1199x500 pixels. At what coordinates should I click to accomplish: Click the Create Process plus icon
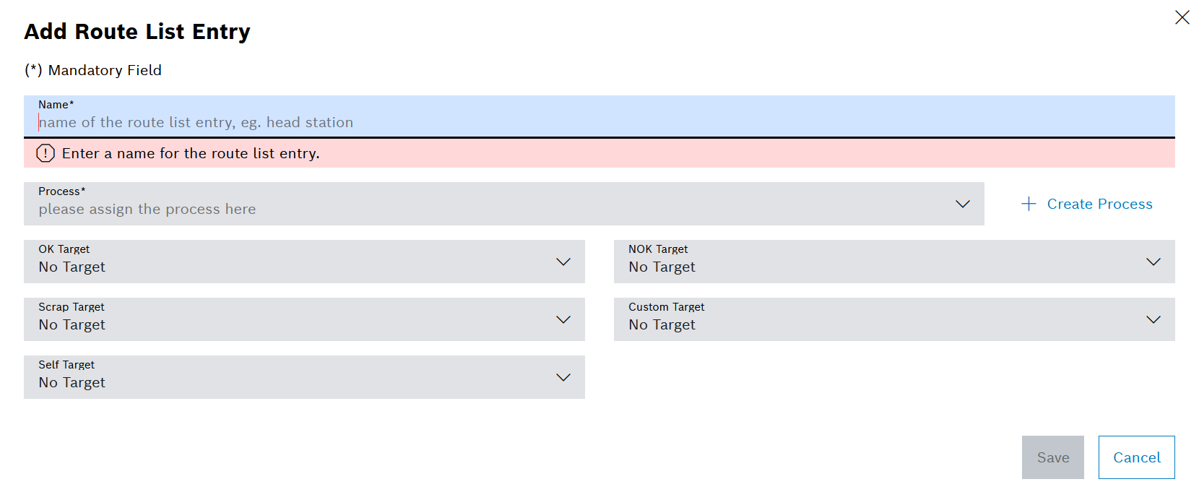click(1028, 204)
